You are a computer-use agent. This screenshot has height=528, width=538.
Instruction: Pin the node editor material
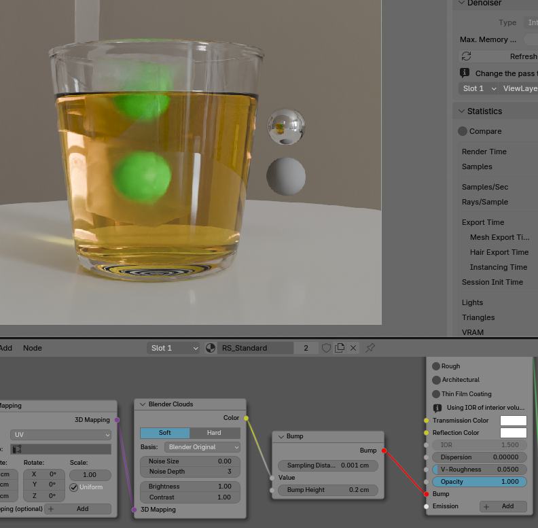pyautogui.click(x=370, y=348)
